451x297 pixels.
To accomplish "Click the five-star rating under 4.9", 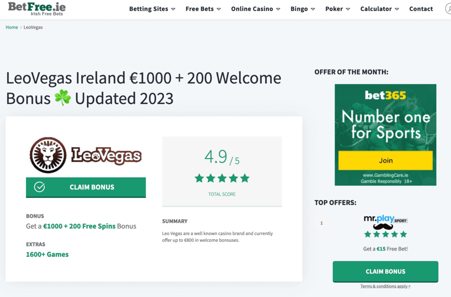I will click(x=222, y=178).
